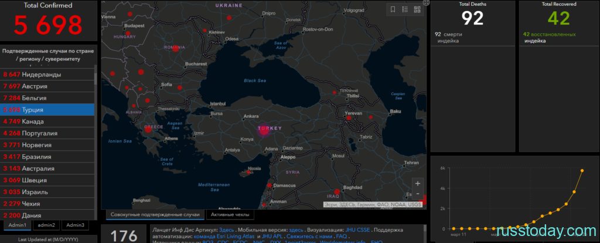Open the Мобильная версия здесь link
The height and width of the screenshot is (243, 600).
tap(296, 230)
